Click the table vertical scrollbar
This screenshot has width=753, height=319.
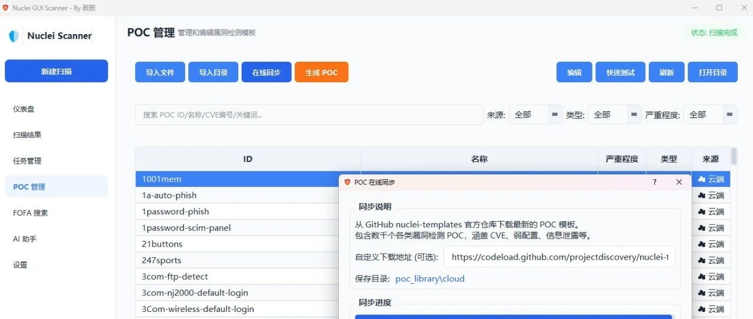(734, 156)
